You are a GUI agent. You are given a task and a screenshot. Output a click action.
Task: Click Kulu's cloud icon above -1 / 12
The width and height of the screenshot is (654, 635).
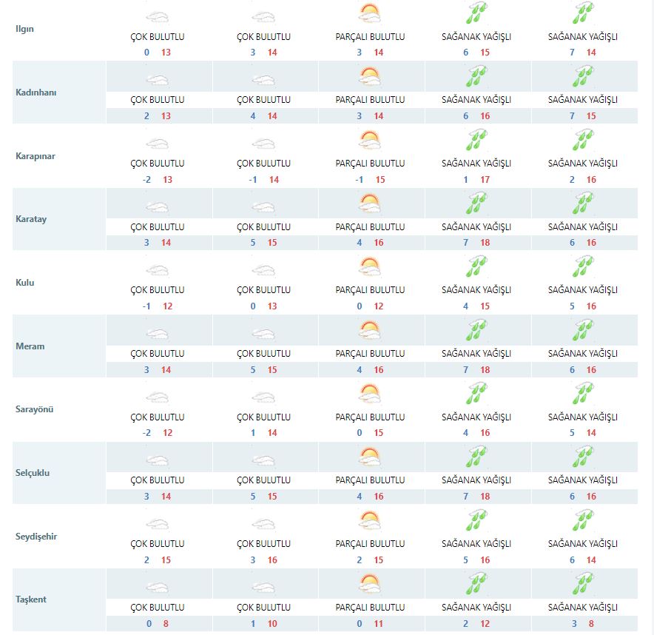[157, 270]
